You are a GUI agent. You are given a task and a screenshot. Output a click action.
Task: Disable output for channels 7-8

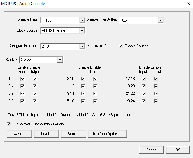click(x=35, y=101)
